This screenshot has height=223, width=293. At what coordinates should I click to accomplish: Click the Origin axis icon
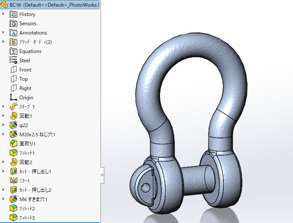click(x=14, y=98)
